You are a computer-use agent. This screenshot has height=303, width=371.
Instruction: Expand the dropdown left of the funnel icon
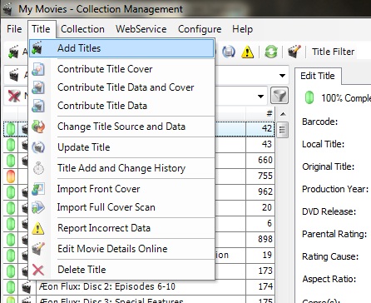coord(260,97)
